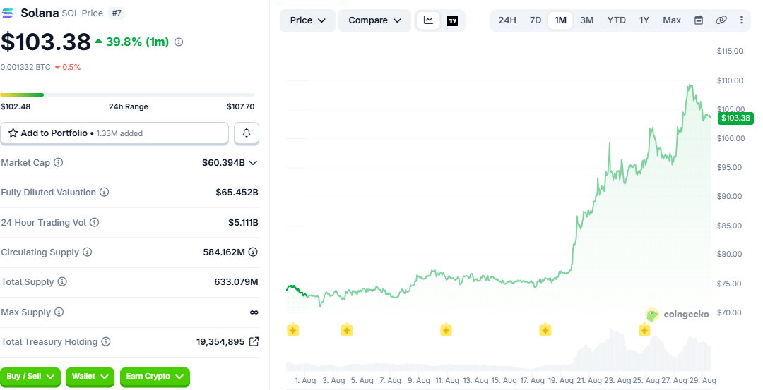
Task: Click info icon next to 584.162M value
Action: (253, 252)
